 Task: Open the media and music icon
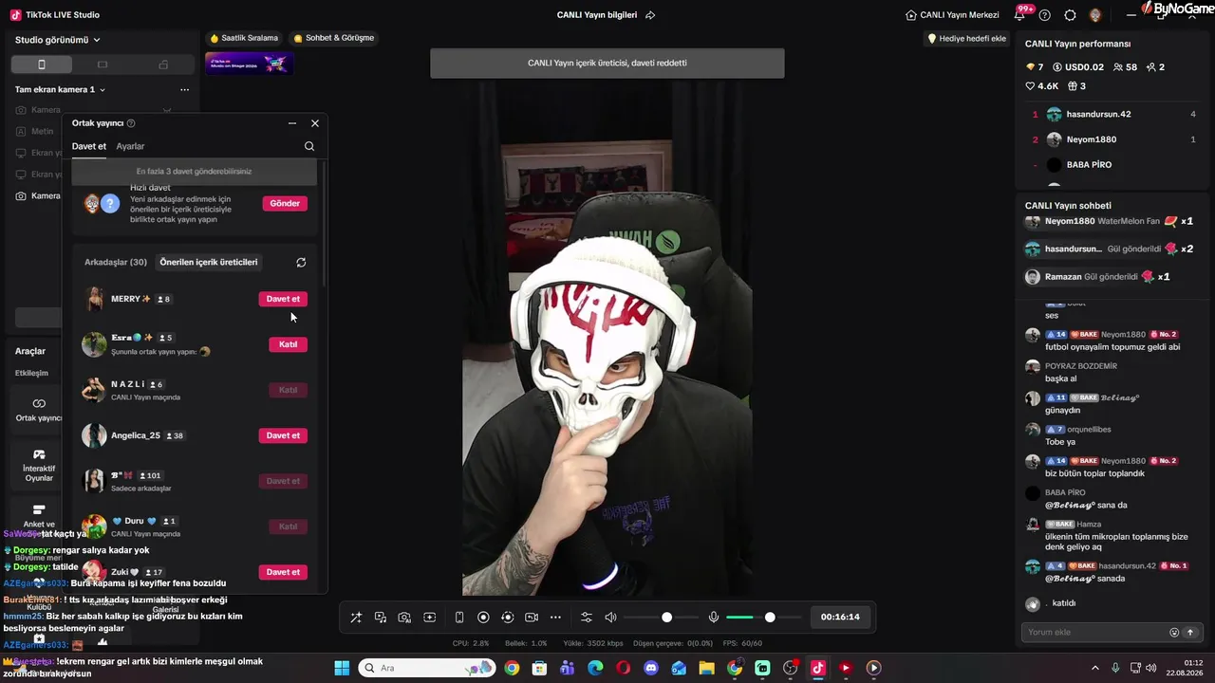point(381,618)
